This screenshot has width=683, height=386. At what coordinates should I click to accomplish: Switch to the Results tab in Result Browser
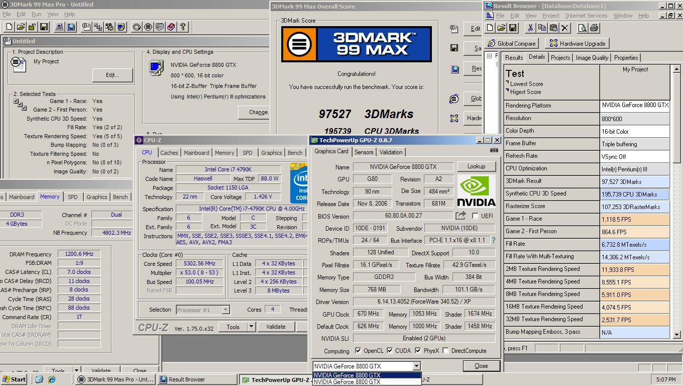tap(514, 58)
